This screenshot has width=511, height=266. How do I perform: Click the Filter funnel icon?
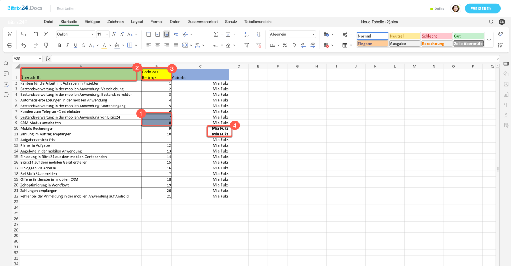(246, 45)
